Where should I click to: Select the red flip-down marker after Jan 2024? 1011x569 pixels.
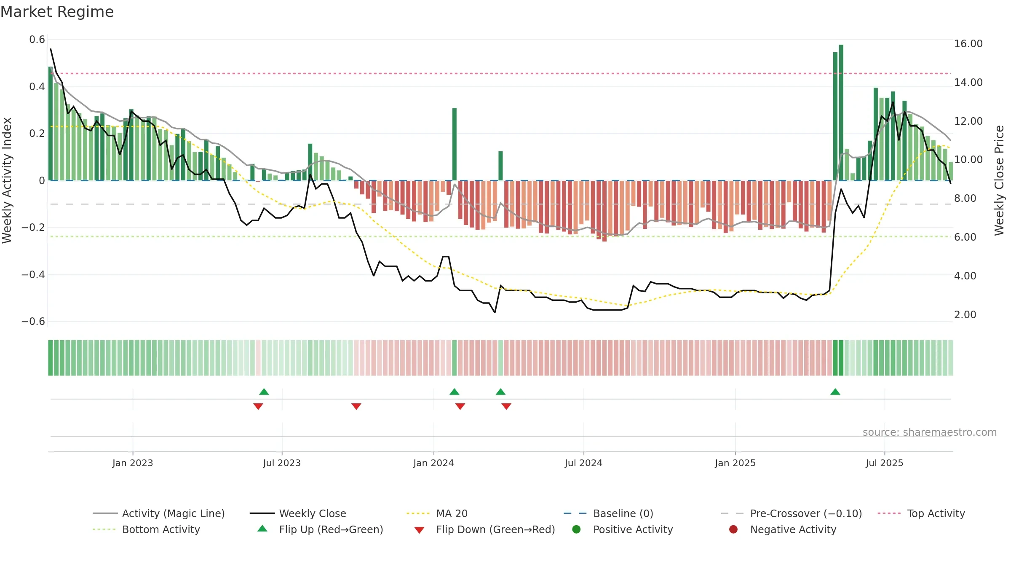coord(460,406)
